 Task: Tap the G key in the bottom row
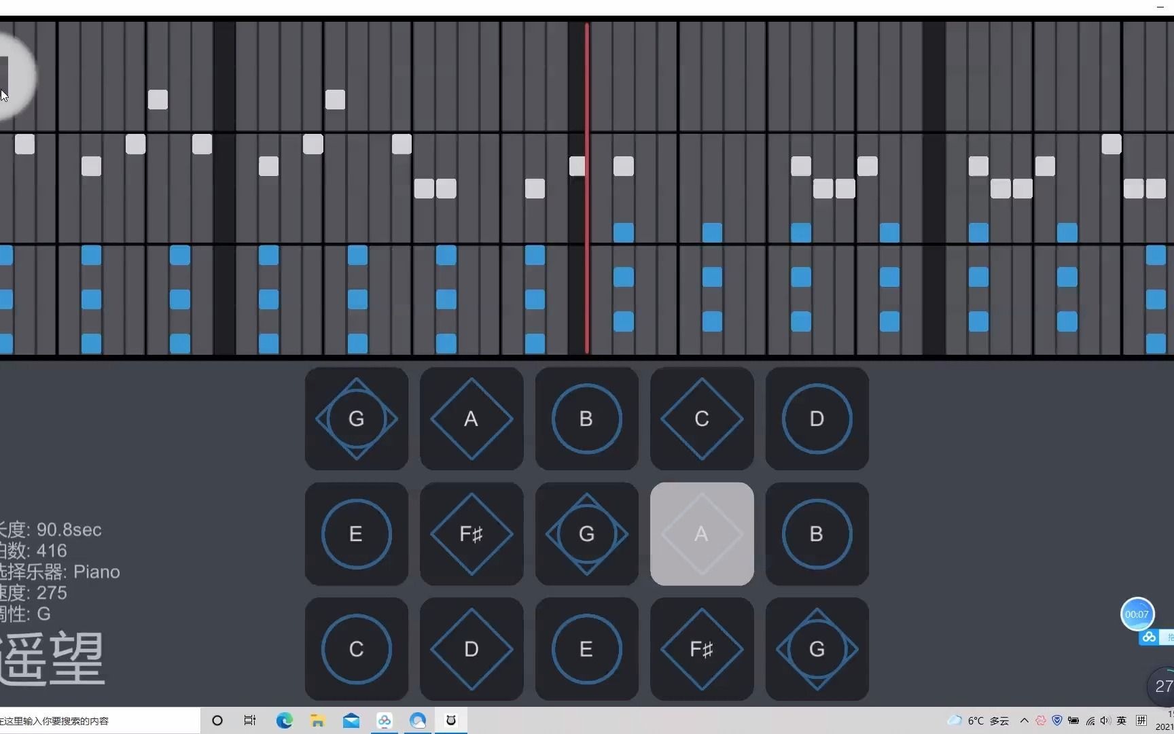coord(817,649)
